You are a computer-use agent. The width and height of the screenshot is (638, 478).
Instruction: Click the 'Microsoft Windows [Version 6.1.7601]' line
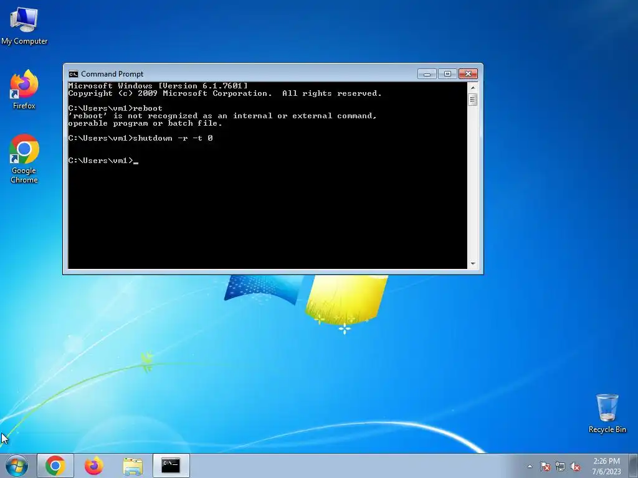click(158, 86)
